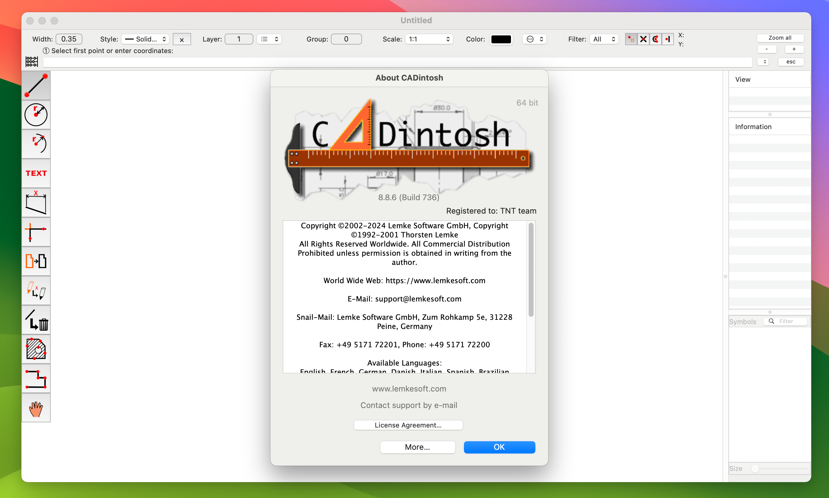Image resolution: width=829 pixels, height=498 pixels.
Task: Open the License Agreement
Action: click(408, 425)
